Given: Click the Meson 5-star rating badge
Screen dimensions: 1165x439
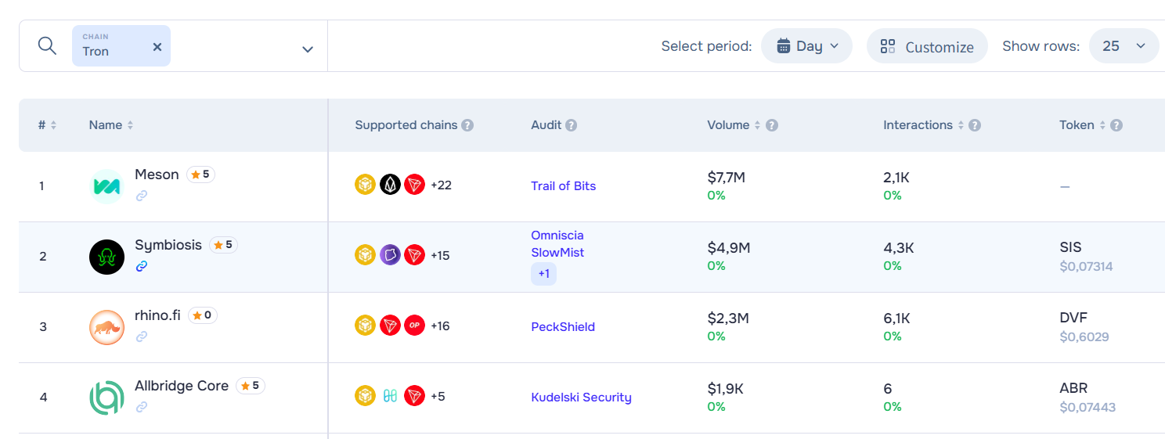Looking at the screenshot, I should coord(200,175).
